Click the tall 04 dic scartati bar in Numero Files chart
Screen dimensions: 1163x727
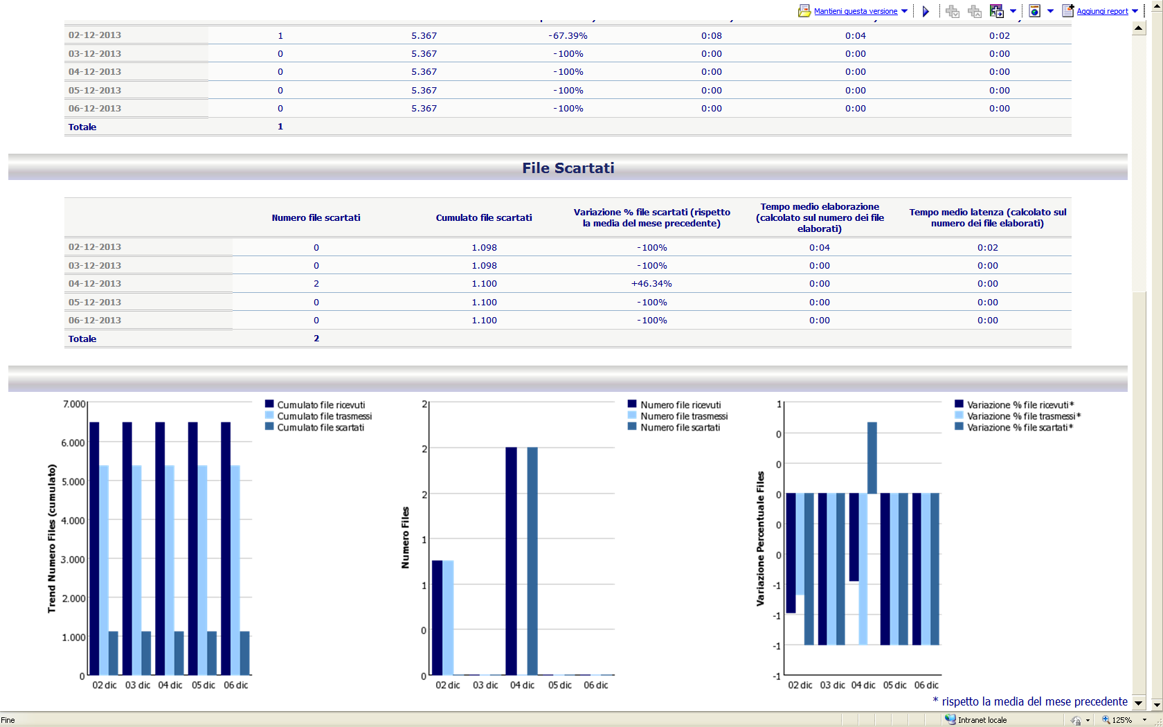(532, 561)
